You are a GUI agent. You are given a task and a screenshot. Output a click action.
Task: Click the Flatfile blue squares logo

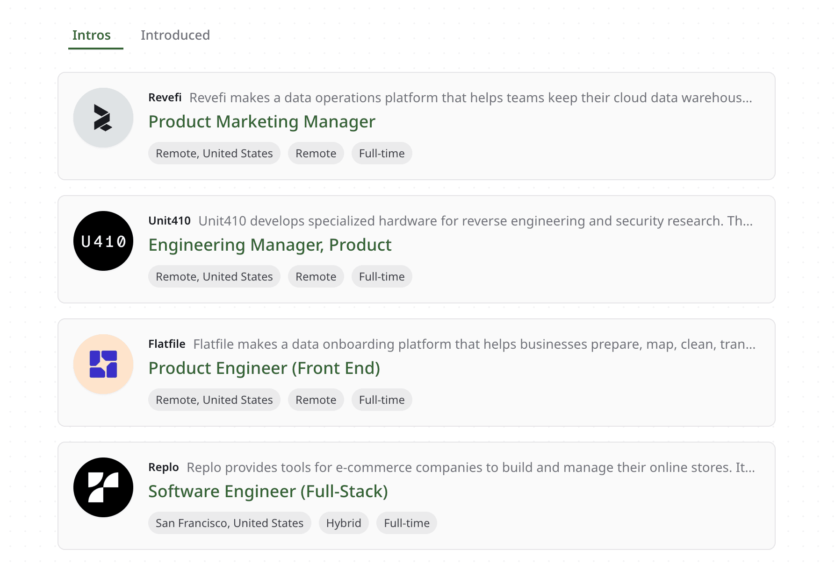point(103,364)
